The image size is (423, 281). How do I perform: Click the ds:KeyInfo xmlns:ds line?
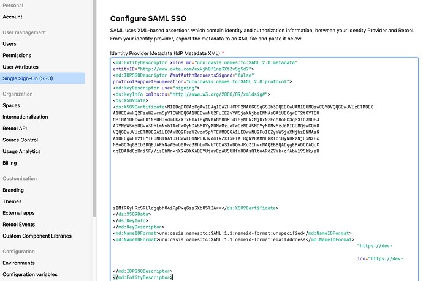pyautogui.click(x=191, y=94)
